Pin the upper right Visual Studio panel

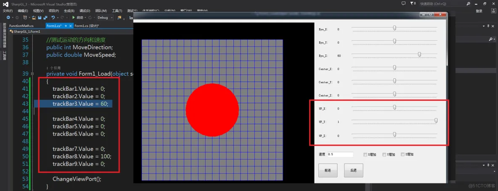[x=488, y=26]
